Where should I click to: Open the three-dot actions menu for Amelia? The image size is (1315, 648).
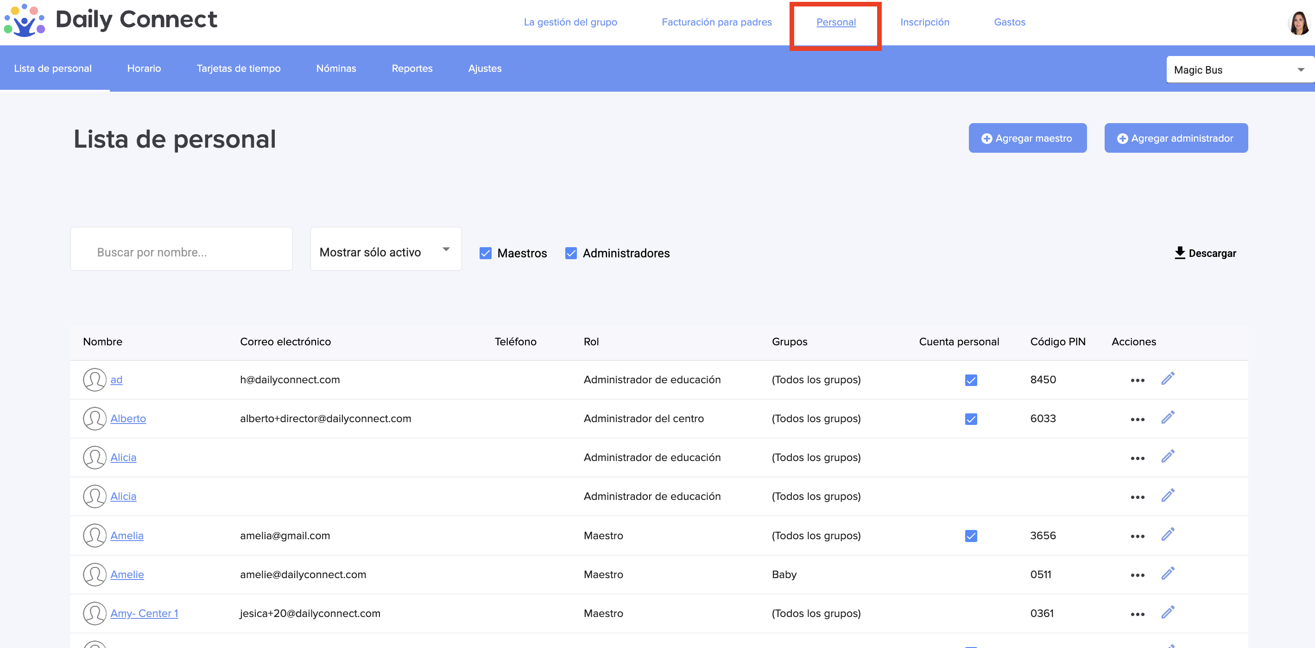click(x=1137, y=536)
